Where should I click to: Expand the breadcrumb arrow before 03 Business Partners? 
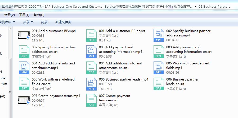point(195,7)
